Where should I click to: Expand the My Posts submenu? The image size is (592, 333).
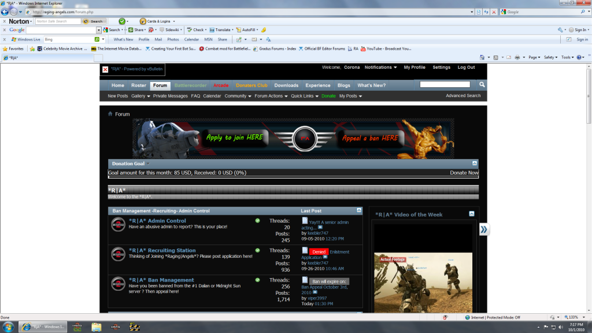click(350, 96)
